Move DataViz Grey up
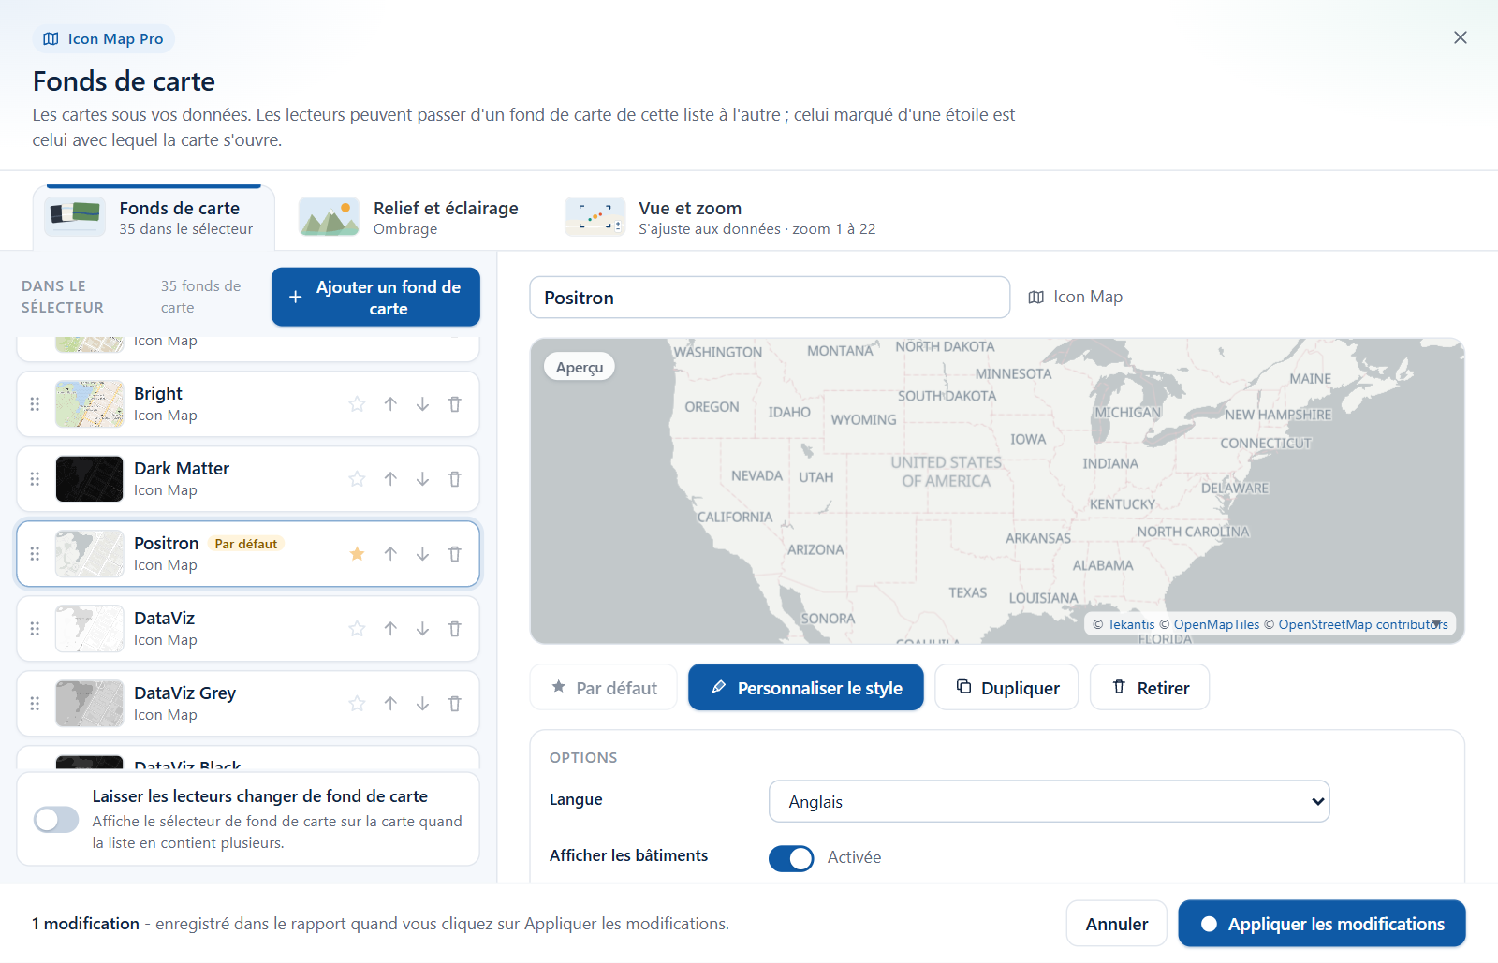The height and width of the screenshot is (963, 1498). click(x=390, y=704)
